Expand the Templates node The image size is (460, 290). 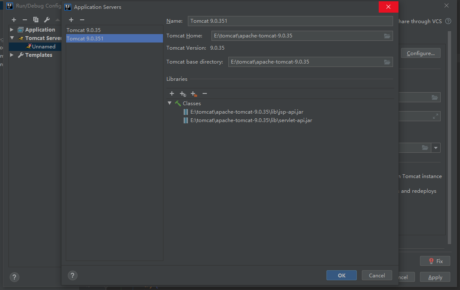[12, 55]
